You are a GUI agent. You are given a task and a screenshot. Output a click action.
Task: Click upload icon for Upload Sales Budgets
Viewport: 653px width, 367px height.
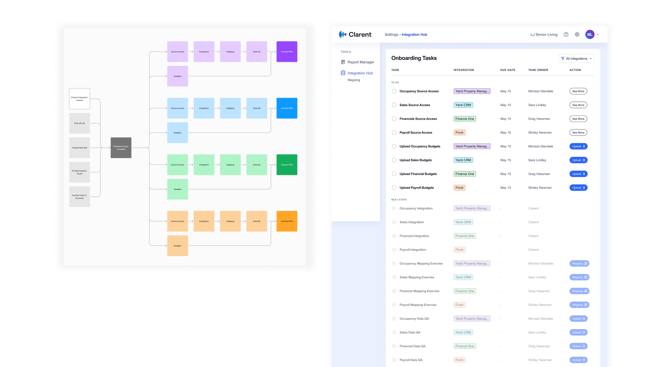584,160
